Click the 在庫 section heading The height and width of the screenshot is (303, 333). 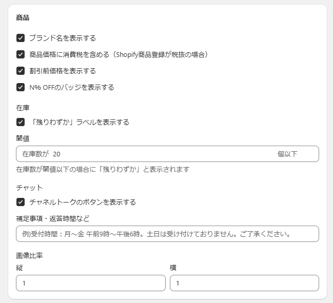23,108
